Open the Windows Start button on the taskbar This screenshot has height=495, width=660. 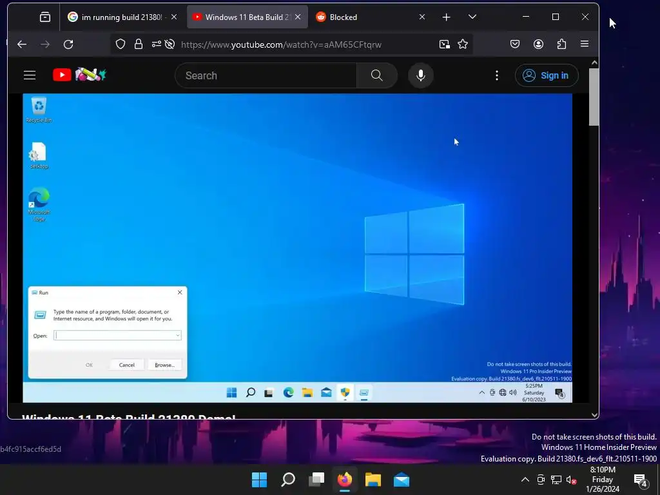coord(259,480)
